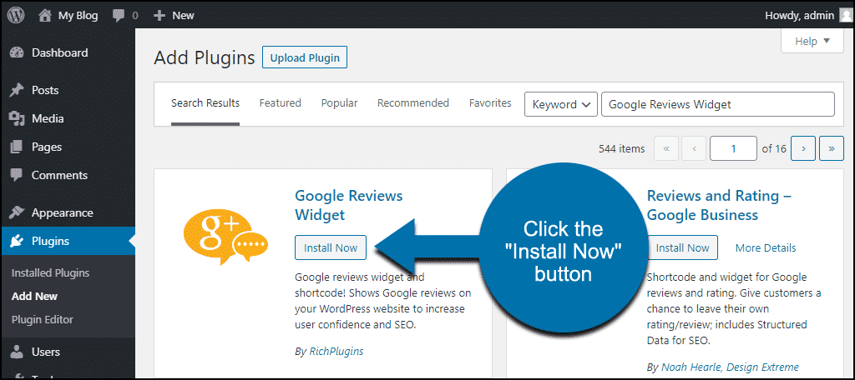Open RichPlugins author link
The height and width of the screenshot is (380, 855).
click(x=336, y=352)
